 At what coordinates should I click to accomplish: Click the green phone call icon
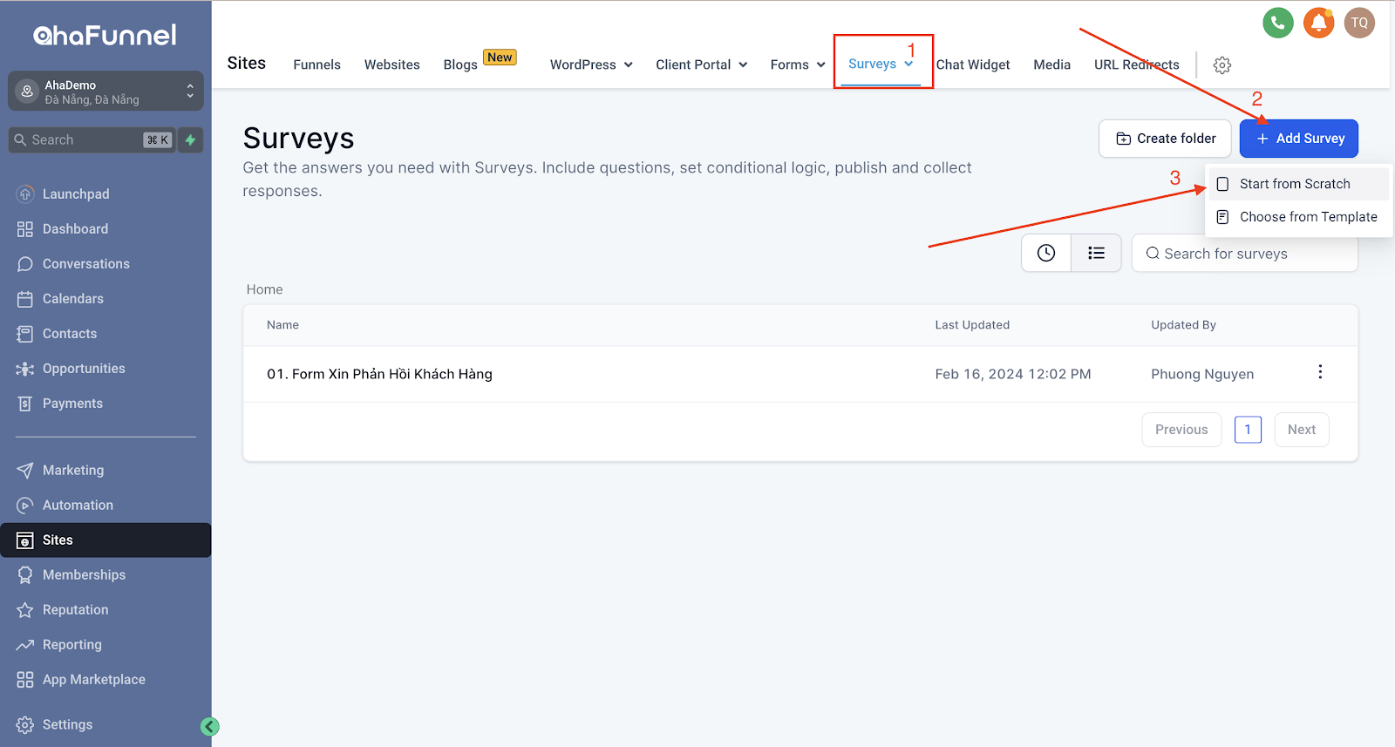[1277, 23]
